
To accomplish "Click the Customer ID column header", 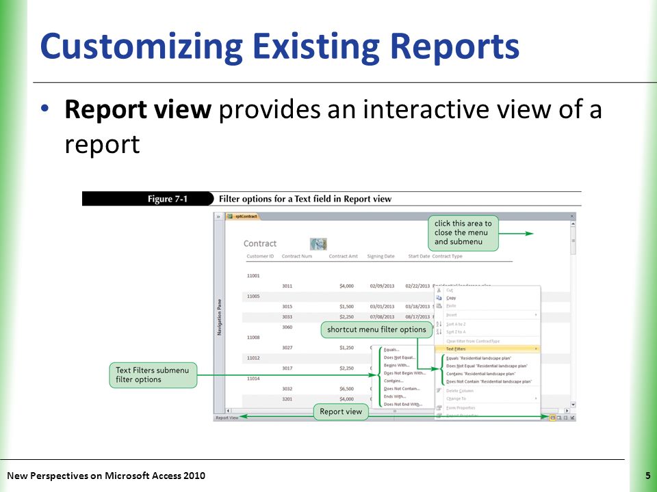I will pyautogui.click(x=260, y=256).
